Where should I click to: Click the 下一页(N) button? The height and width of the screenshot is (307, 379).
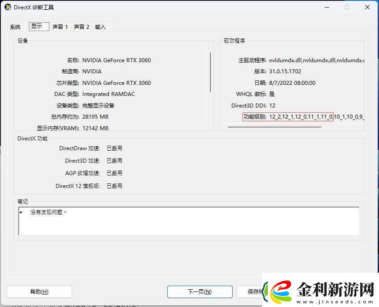point(199,292)
